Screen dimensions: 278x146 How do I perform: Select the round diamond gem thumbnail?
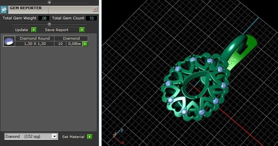[9, 41]
